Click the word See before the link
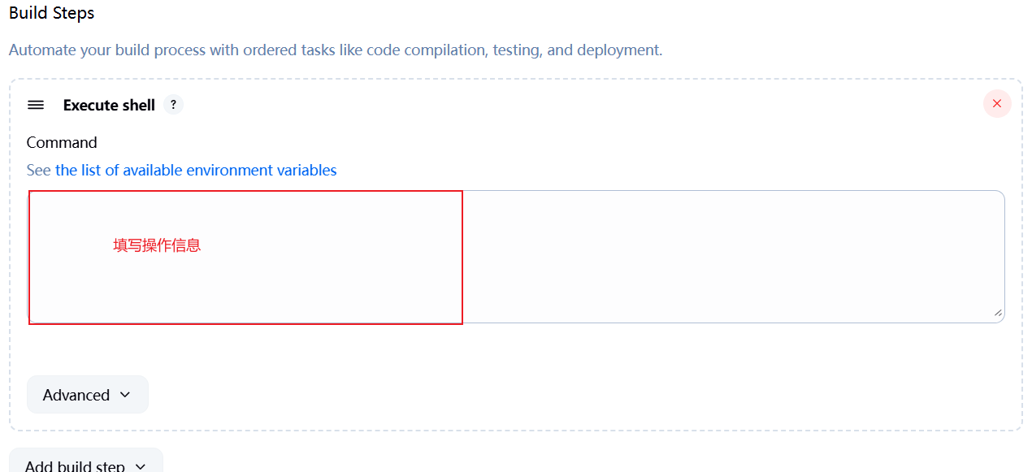1032x472 pixels. [38, 171]
